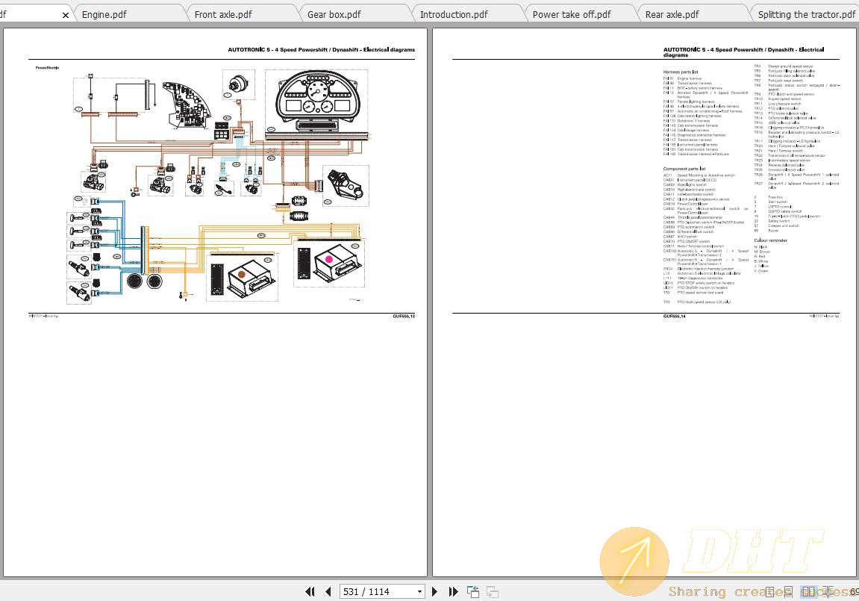Toggle the book view layout icon
The image size is (859, 601).
coord(827,591)
